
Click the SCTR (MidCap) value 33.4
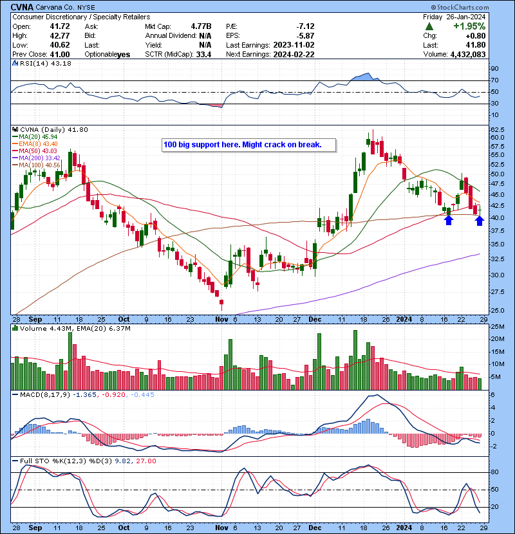[203, 55]
